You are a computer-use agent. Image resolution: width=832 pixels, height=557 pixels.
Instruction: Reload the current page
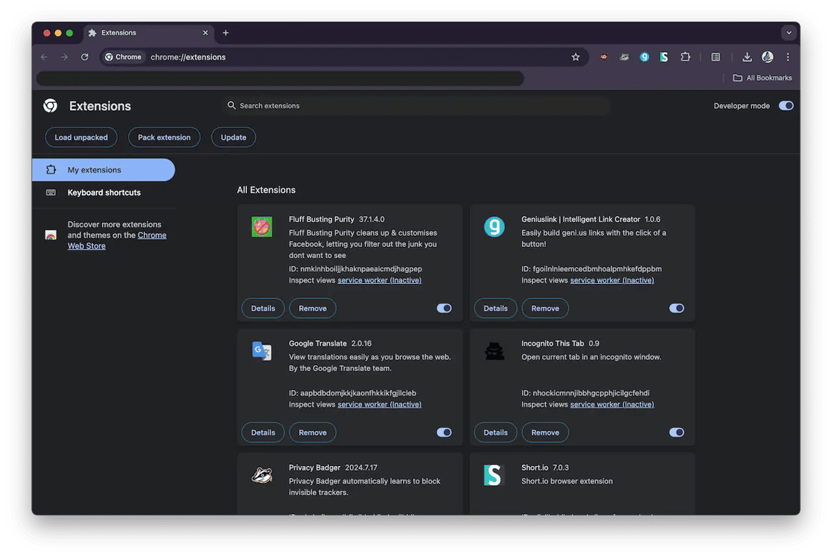point(85,57)
